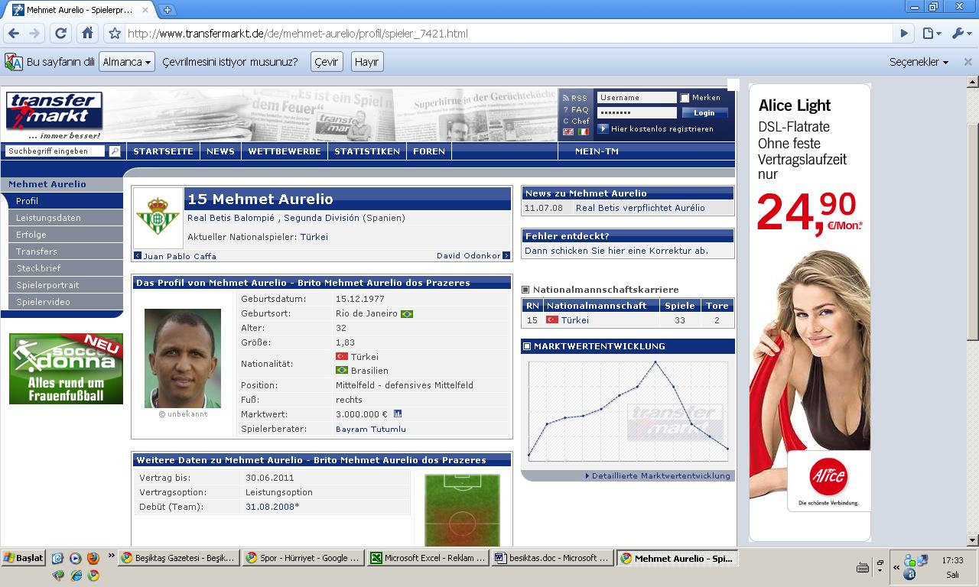Open Chrome's page menu icon

click(932, 34)
